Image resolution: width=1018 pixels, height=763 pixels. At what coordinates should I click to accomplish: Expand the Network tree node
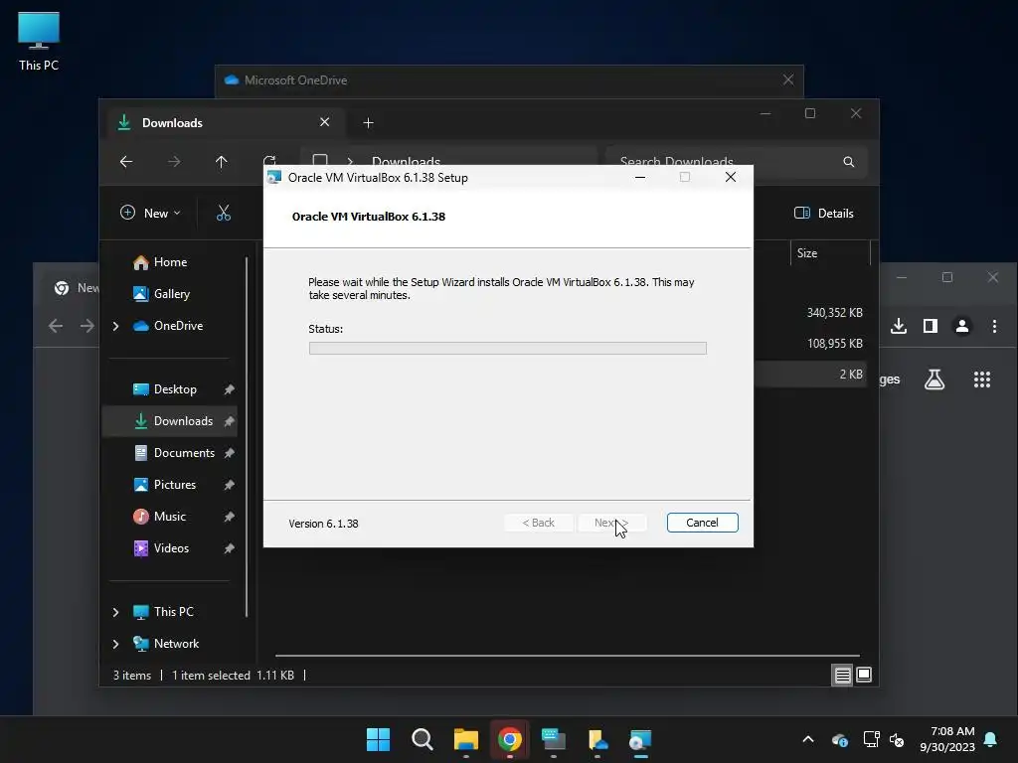coord(115,644)
